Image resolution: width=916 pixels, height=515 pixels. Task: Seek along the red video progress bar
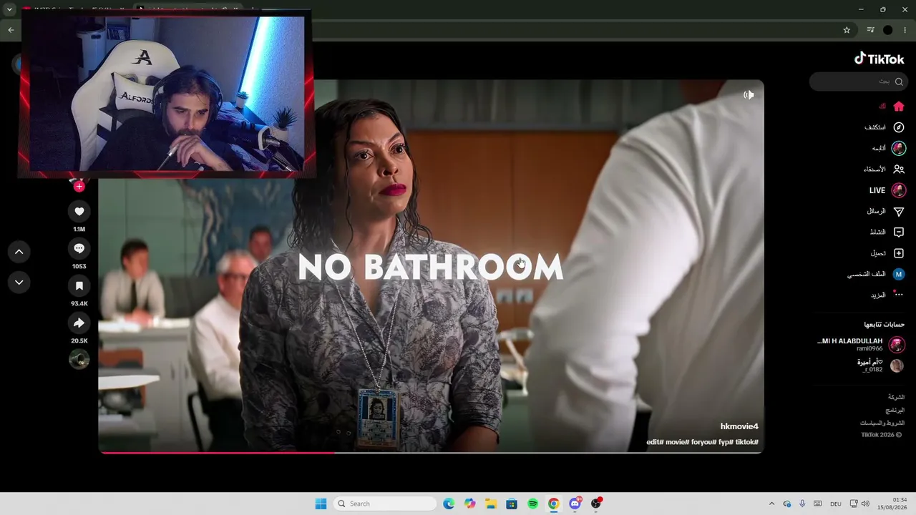tap(431, 452)
